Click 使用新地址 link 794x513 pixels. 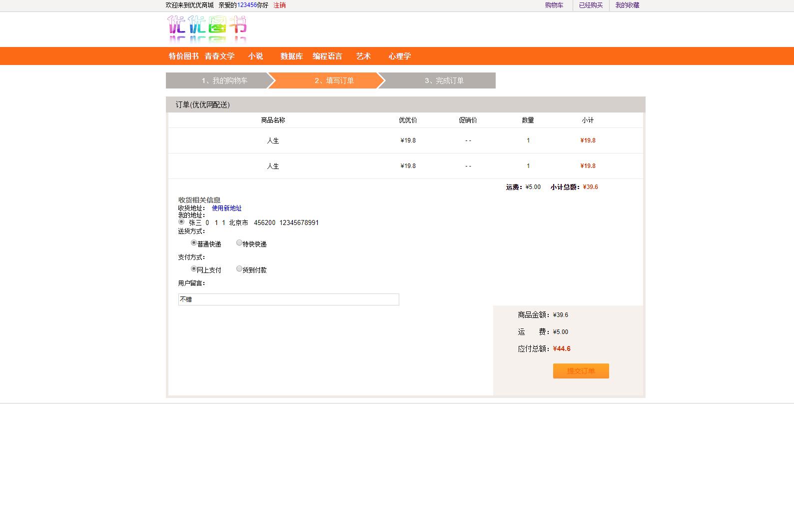point(226,208)
